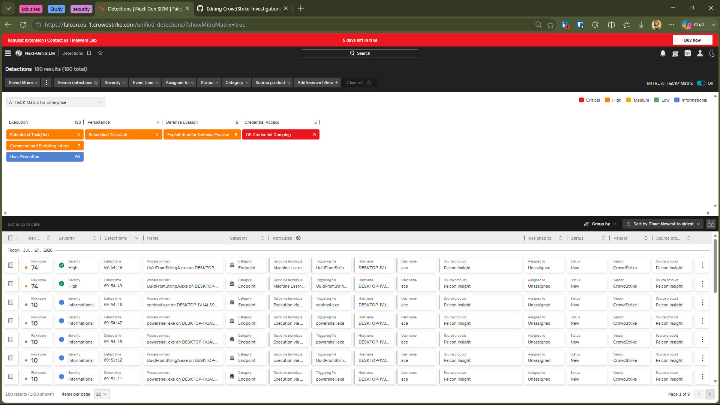Click the blue User Execution technique cell
The height and width of the screenshot is (405, 720).
[x=45, y=157]
